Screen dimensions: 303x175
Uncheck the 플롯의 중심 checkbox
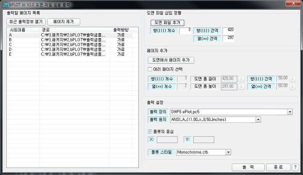150,132
